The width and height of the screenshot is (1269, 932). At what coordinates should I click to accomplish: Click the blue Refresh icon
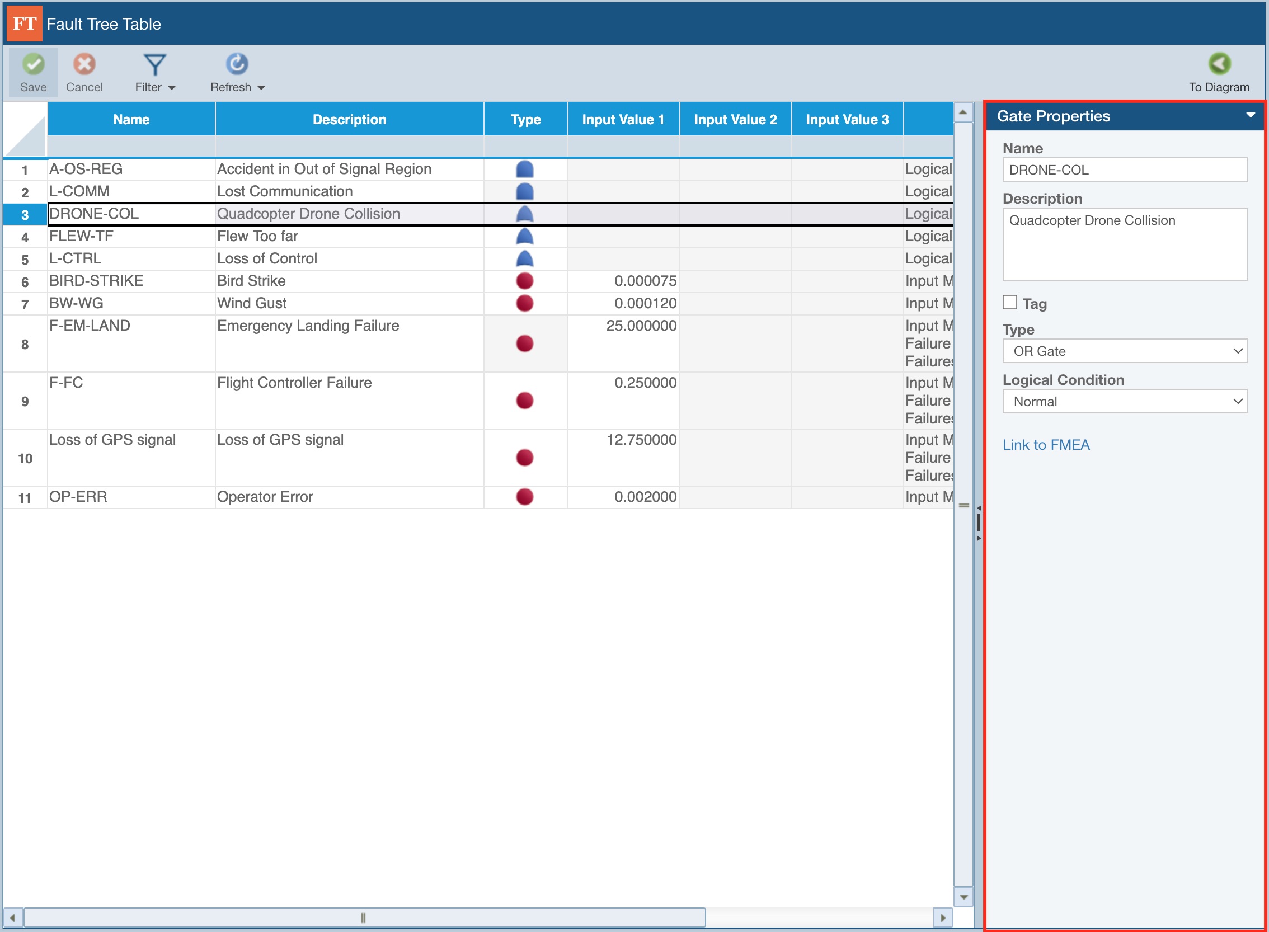click(x=237, y=64)
